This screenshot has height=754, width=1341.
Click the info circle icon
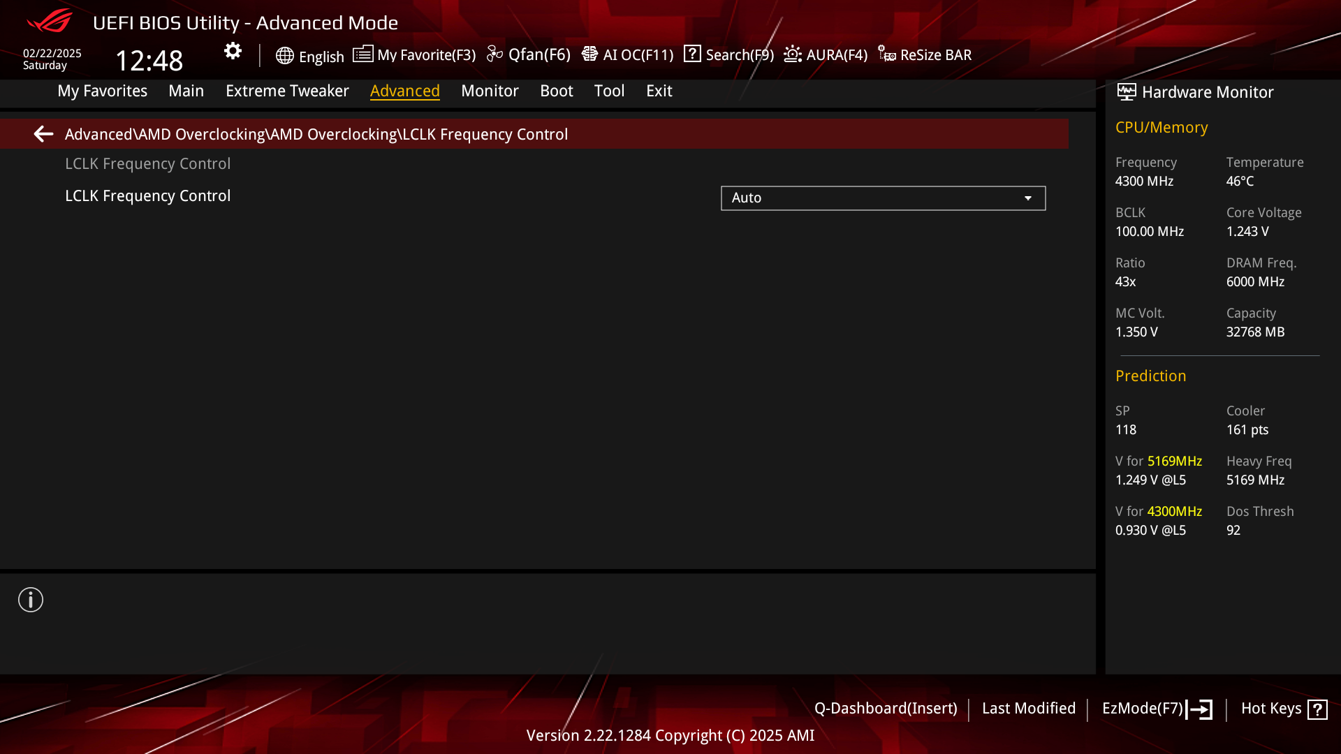pos(31,600)
